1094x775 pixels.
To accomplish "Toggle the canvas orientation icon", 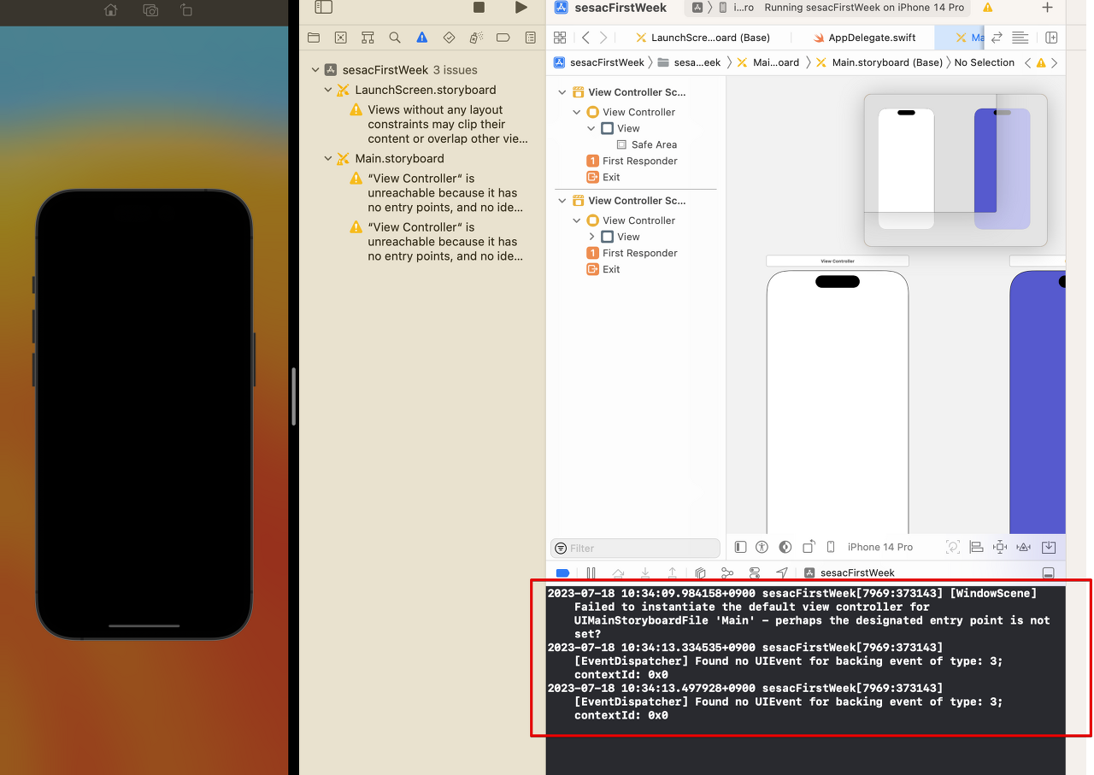I will click(808, 547).
